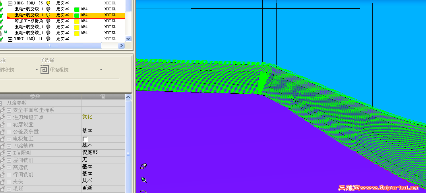Click the 优化 value for 进刀和退刀点
The width and height of the screenshot is (426, 193).
click(87, 117)
